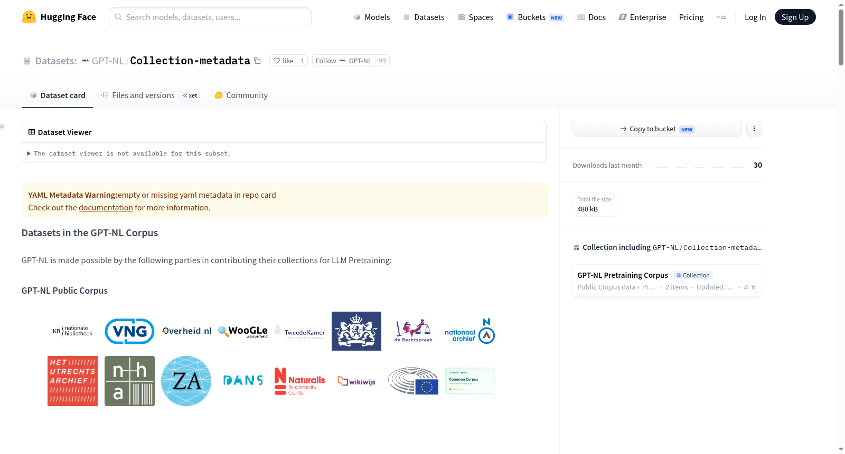Viewport: 845px width, 454px height.
Task: Open the YAML metadata documentation link
Action: [106, 208]
